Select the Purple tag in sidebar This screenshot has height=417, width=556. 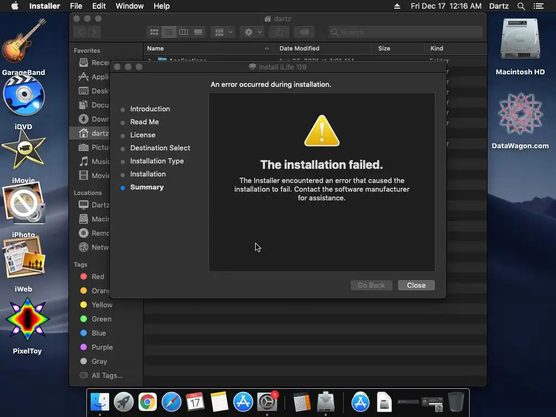[x=97, y=347]
